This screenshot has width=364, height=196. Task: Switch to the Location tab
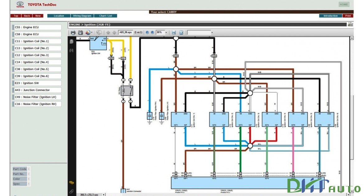click(59, 16)
